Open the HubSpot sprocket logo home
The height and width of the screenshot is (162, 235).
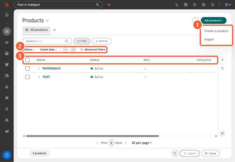tap(6, 5)
